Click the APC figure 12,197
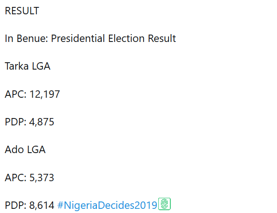Screen dimensions: 277x213 [x=45, y=94]
